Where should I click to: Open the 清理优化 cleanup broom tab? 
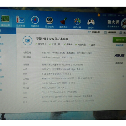pos(63,23)
